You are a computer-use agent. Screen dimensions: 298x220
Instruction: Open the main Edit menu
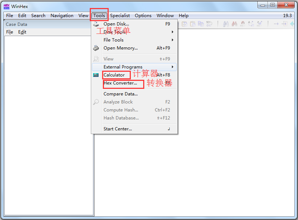(22, 15)
